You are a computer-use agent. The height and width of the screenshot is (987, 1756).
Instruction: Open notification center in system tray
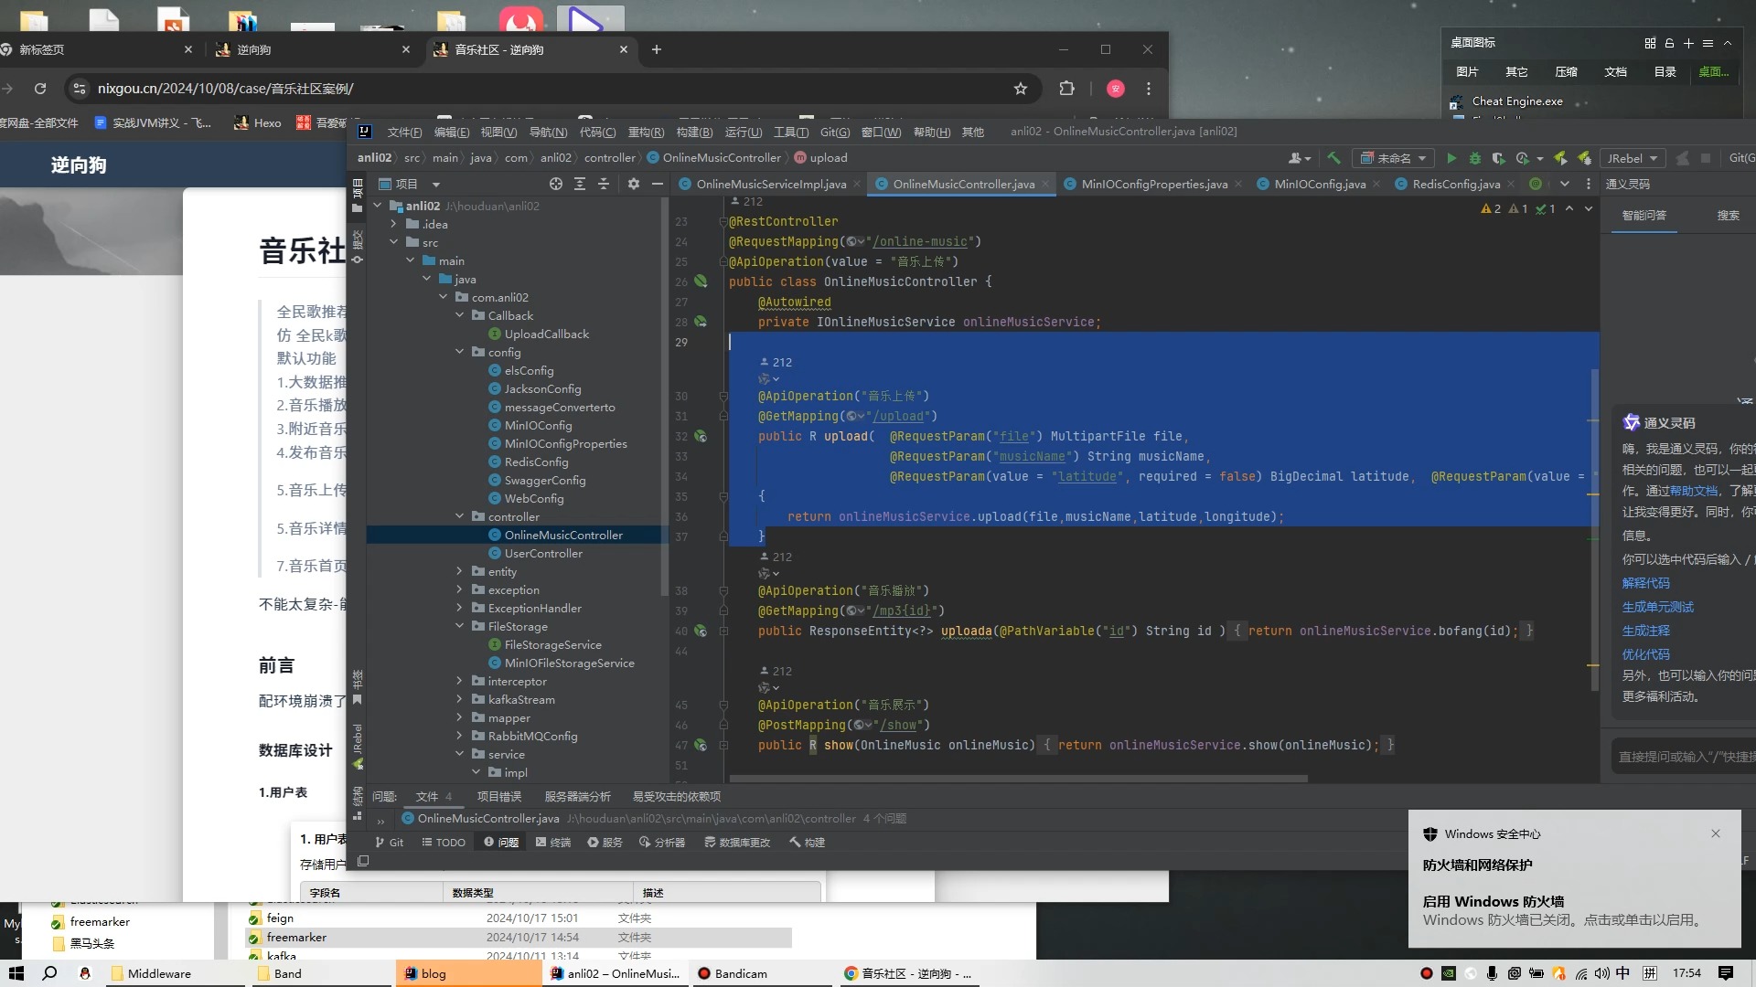coord(1725,973)
